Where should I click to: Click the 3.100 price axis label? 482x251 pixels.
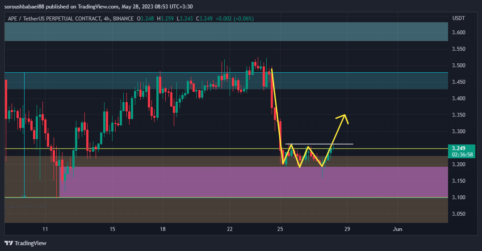[459, 198]
